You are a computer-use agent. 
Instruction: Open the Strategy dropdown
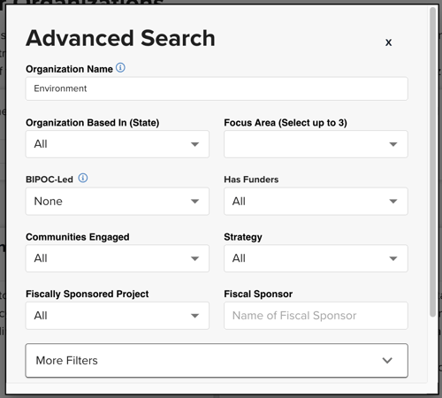[x=316, y=258]
